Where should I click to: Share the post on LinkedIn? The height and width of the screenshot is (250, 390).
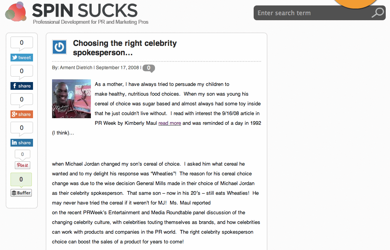tap(21, 143)
